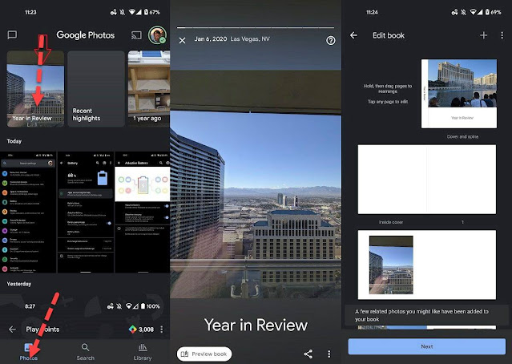Open the chat icon in Google Photos
Viewport: 512px width, 364px height.
(x=12, y=35)
